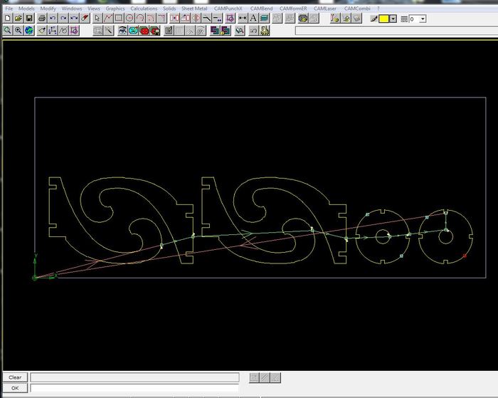Click the pen color brush icon
The height and width of the screenshot is (398, 498).
373,19
